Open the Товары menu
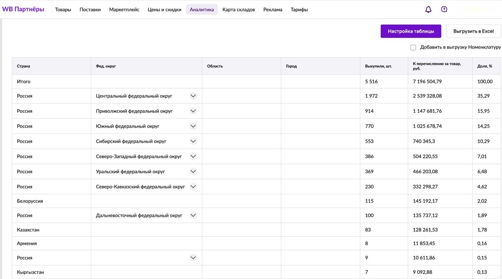 pos(63,9)
